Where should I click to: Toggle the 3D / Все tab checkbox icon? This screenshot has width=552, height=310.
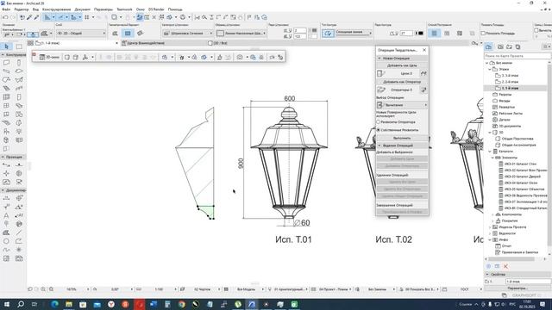coord(210,43)
